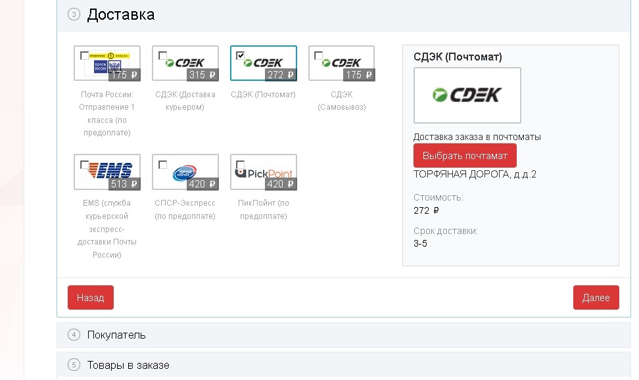639x380 pixels.
Task: Click the СДЭК Самовывоз logo tile
Action: click(341, 64)
